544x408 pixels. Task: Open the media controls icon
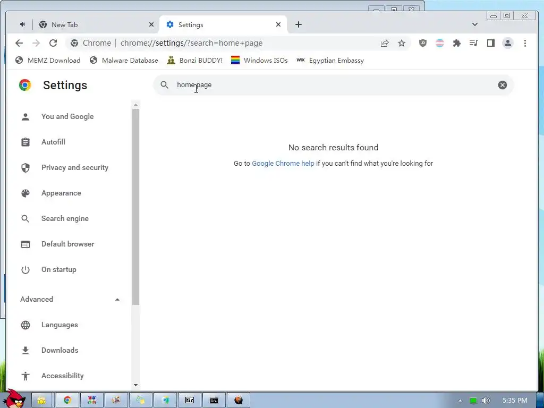point(473,43)
